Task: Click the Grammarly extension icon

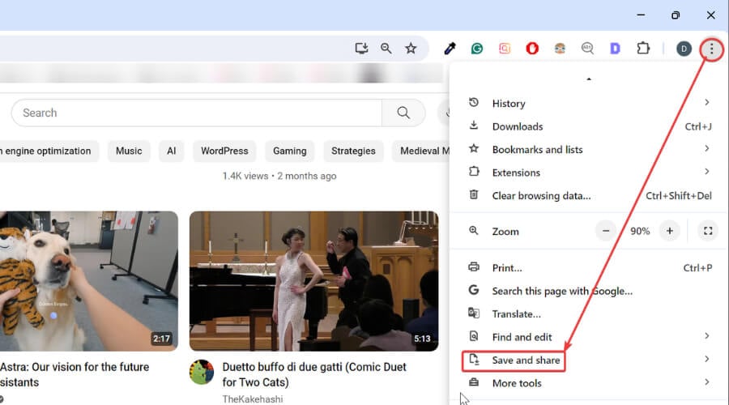Action: 476,49
